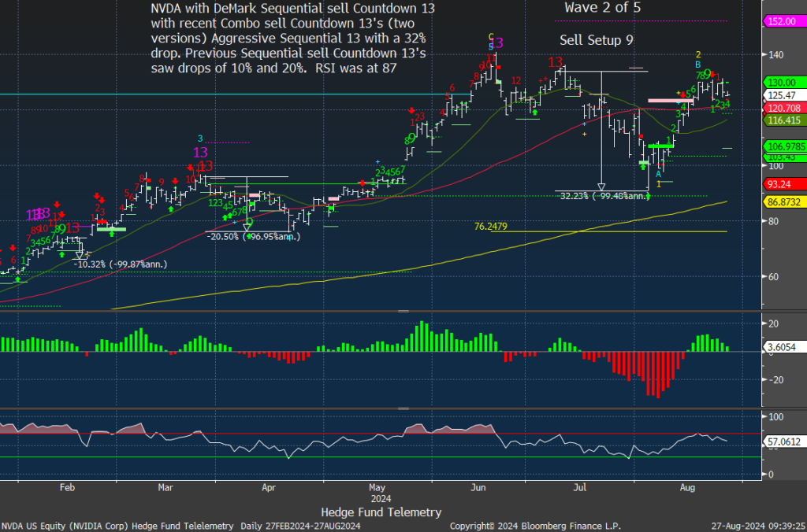Select the Aug label on time axis
The image size is (807, 532).
click(x=686, y=487)
